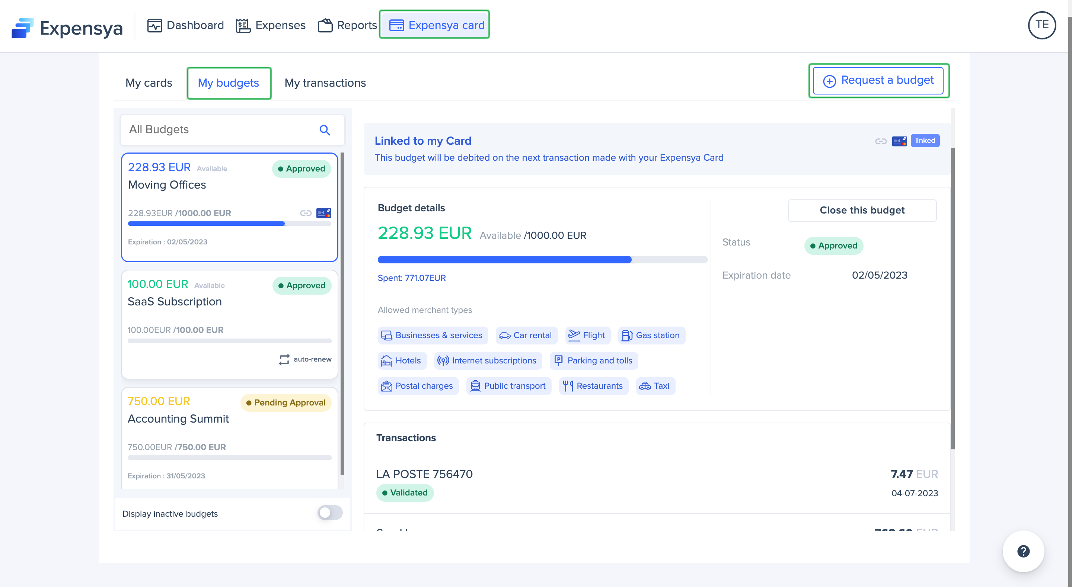Open the TE user avatar menu
The image size is (1072, 587).
coord(1041,25)
